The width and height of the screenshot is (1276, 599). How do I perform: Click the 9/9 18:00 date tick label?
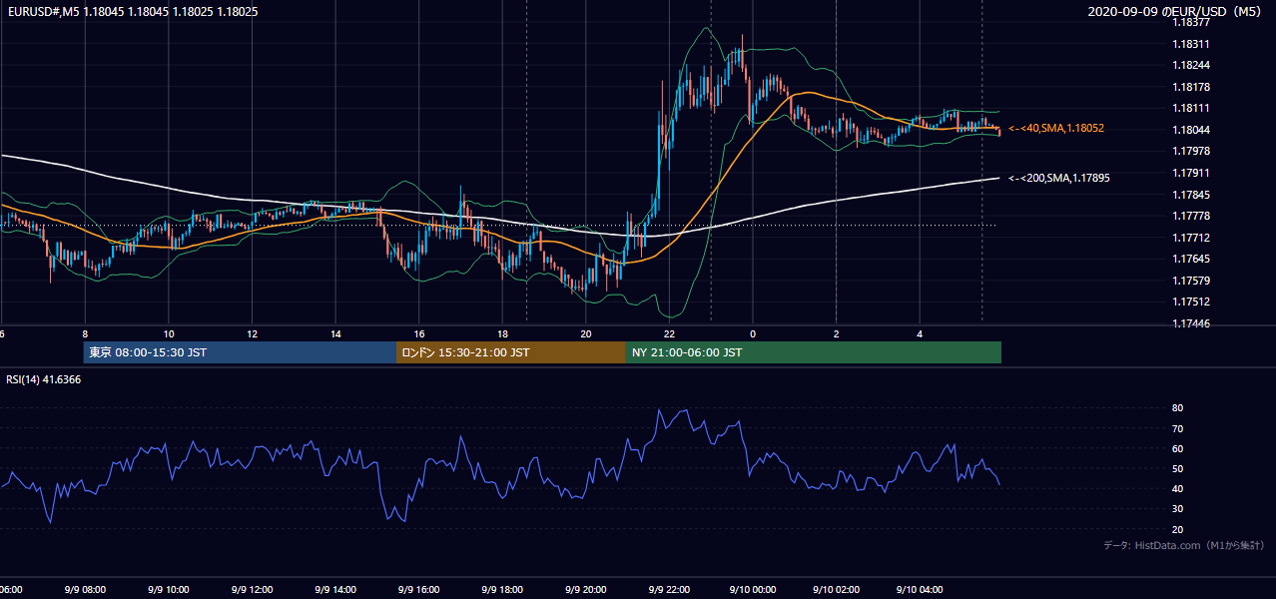pos(502,590)
